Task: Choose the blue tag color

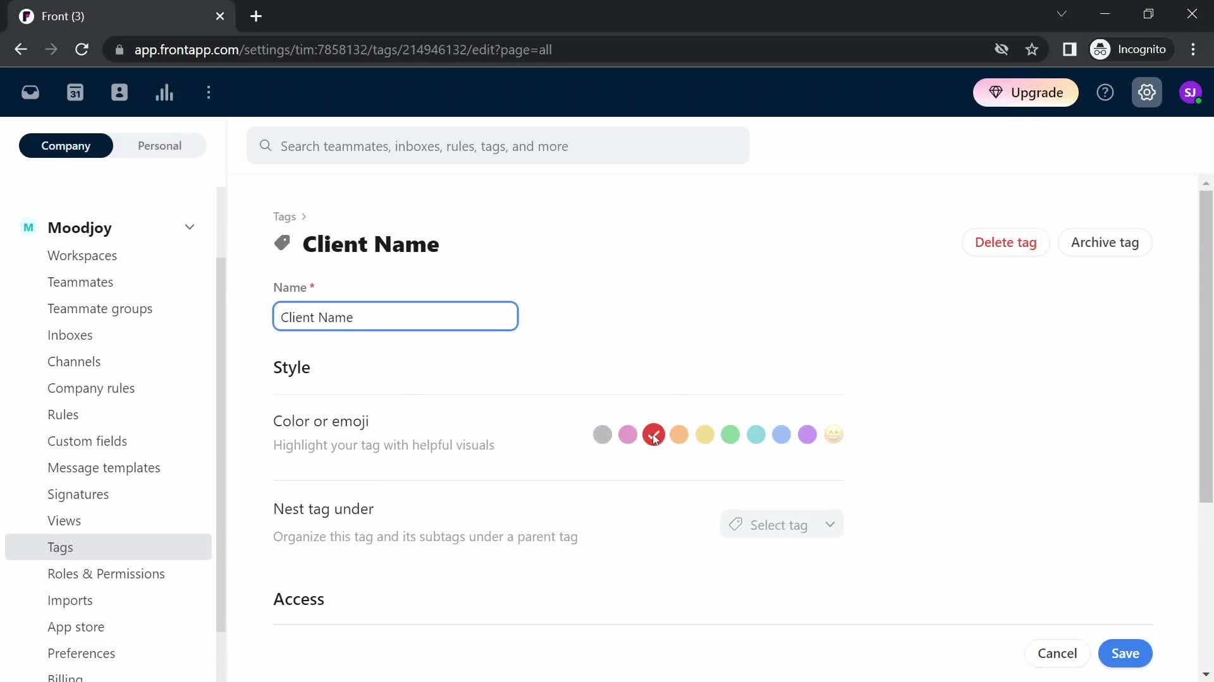Action: click(x=782, y=434)
